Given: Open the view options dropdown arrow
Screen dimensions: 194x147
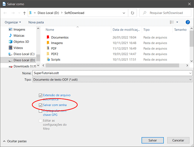Looking at the screenshot, I should (x=177, y=22).
